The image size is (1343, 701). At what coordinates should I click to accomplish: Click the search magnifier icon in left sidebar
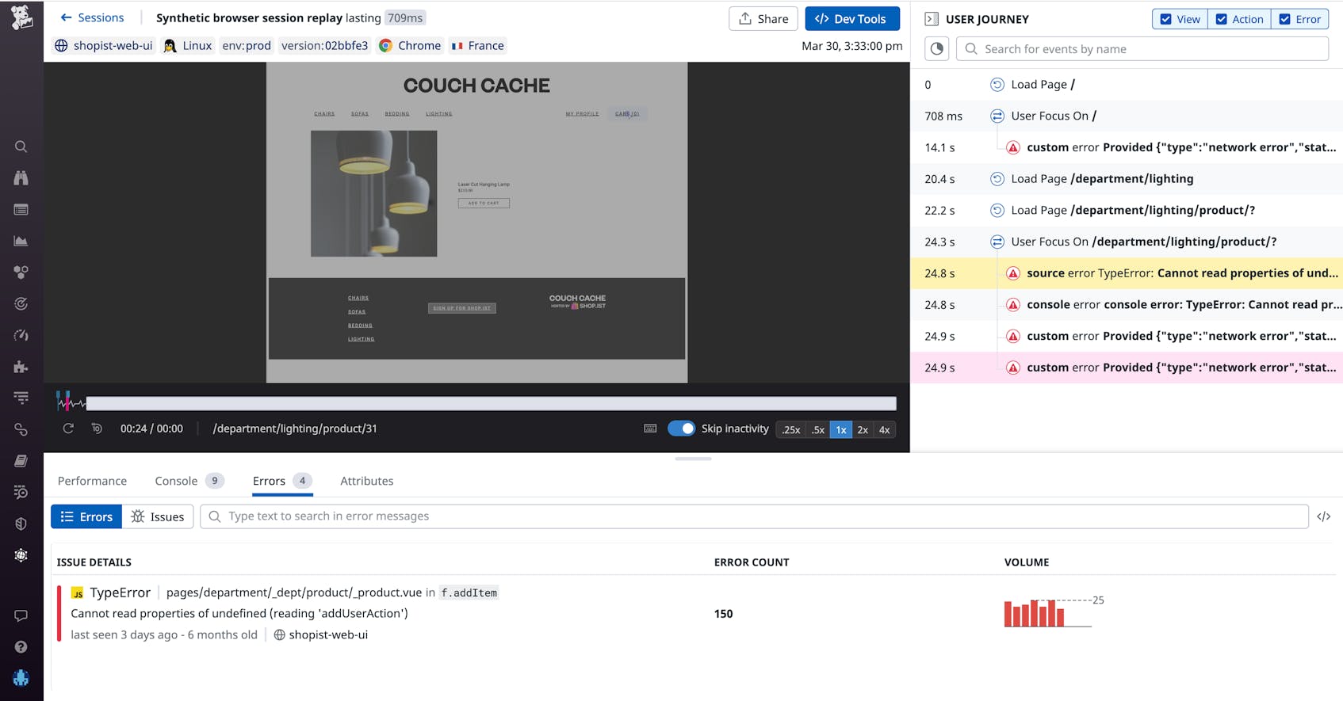(21, 147)
